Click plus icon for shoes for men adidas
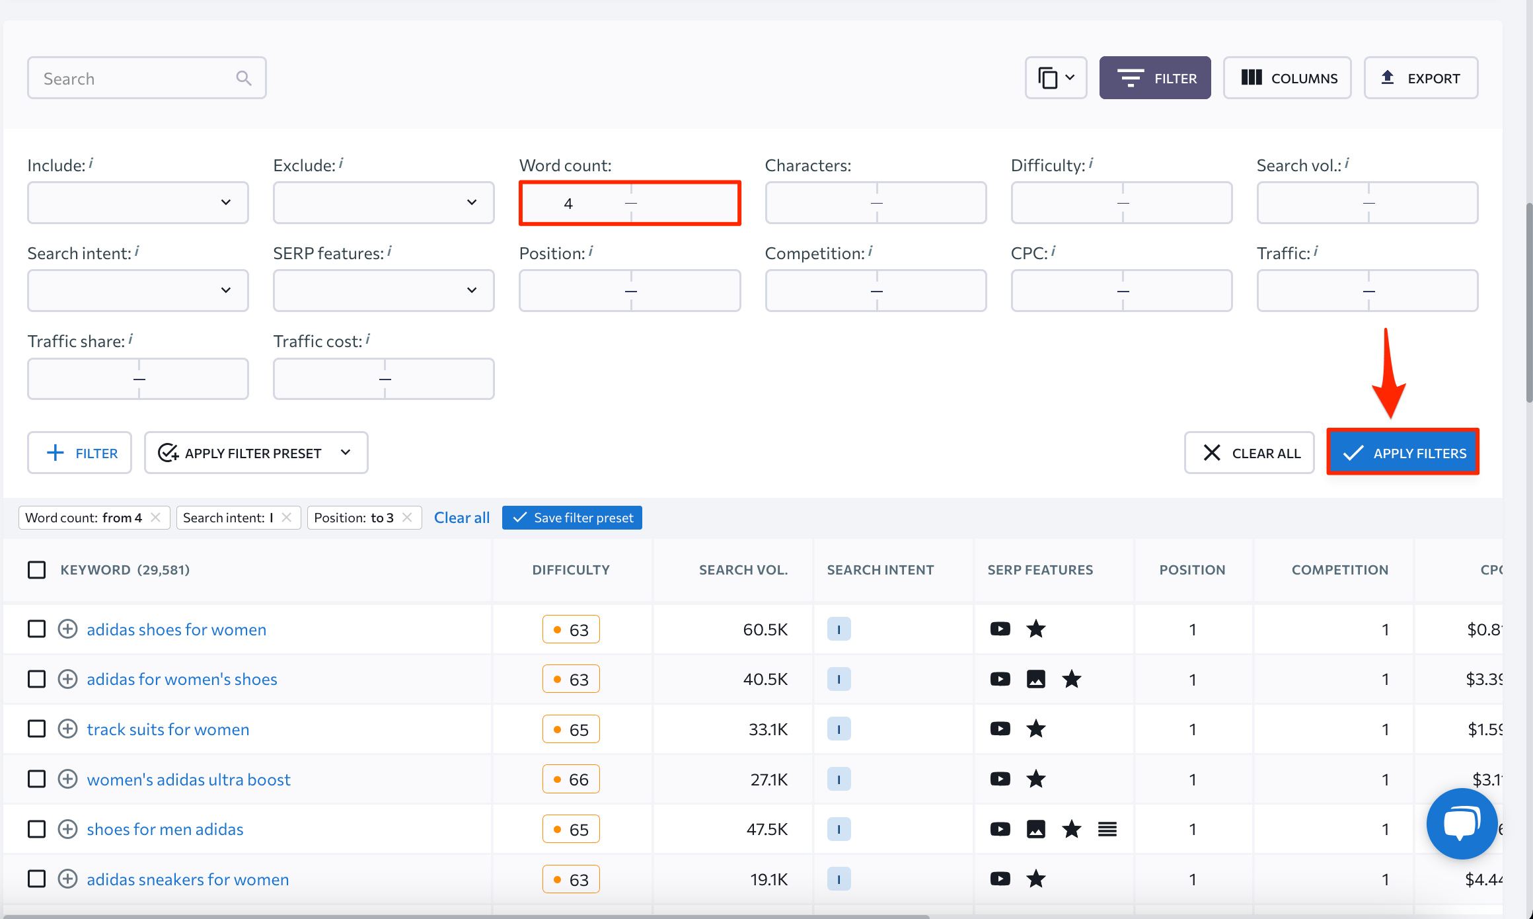The image size is (1533, 919). (x=67, y=829)
